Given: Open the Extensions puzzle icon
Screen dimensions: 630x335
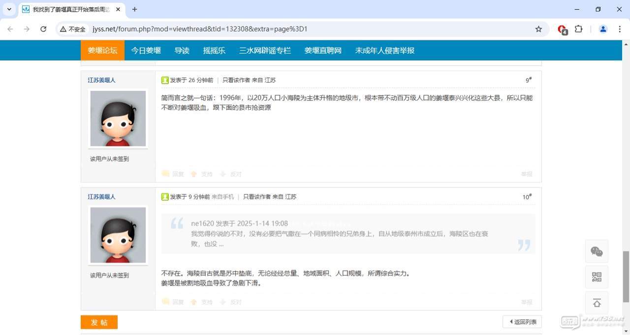Looking at the screenshot, I should (x=579, y=29).
